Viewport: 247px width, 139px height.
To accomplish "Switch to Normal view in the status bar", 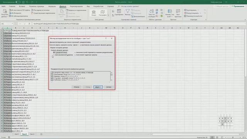I will [x=212, y=137].
